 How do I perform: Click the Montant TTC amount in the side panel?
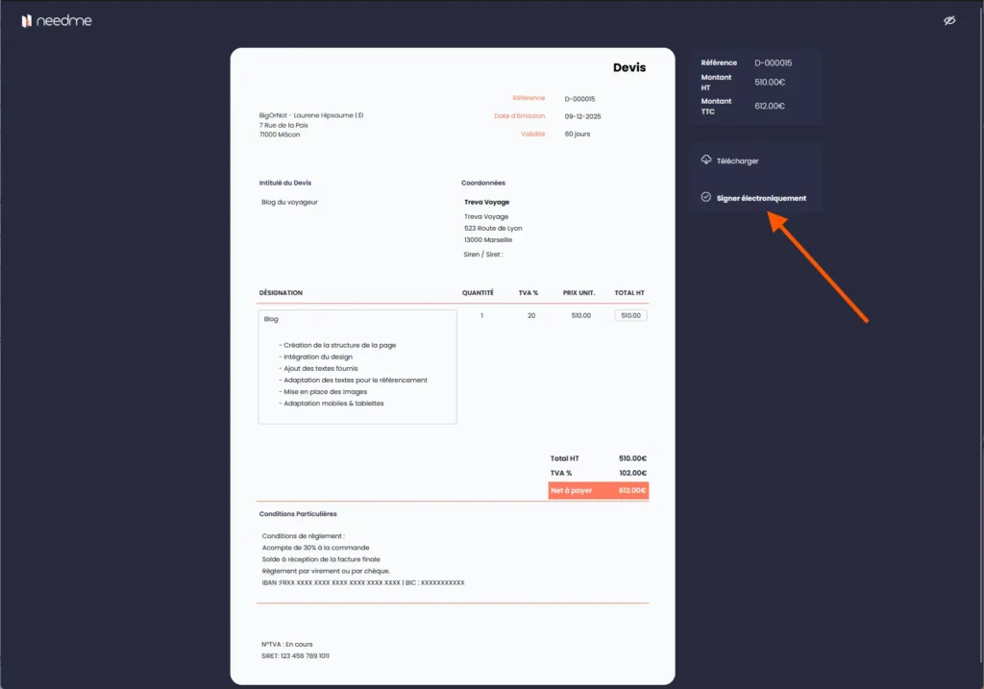tap(770, 106)
